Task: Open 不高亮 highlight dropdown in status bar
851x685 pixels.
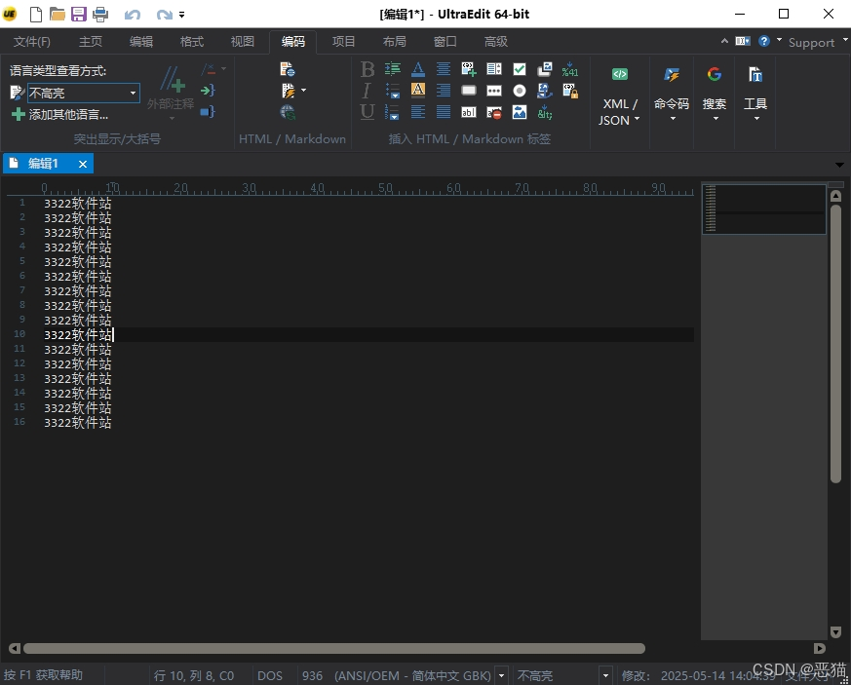Action: point(605,676)
